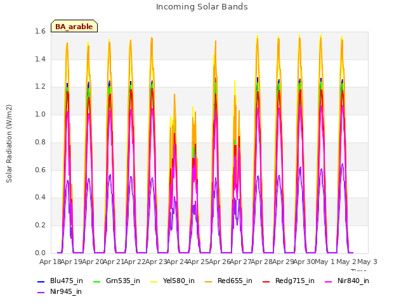The height and width of the screenshot is (304, 406).
Task: Select the Yel580_in legend label
Action: coord(179,281)
